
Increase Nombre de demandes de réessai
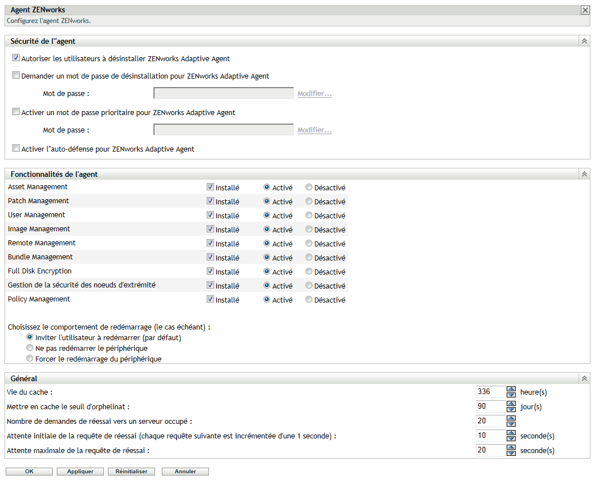point(511,418)
